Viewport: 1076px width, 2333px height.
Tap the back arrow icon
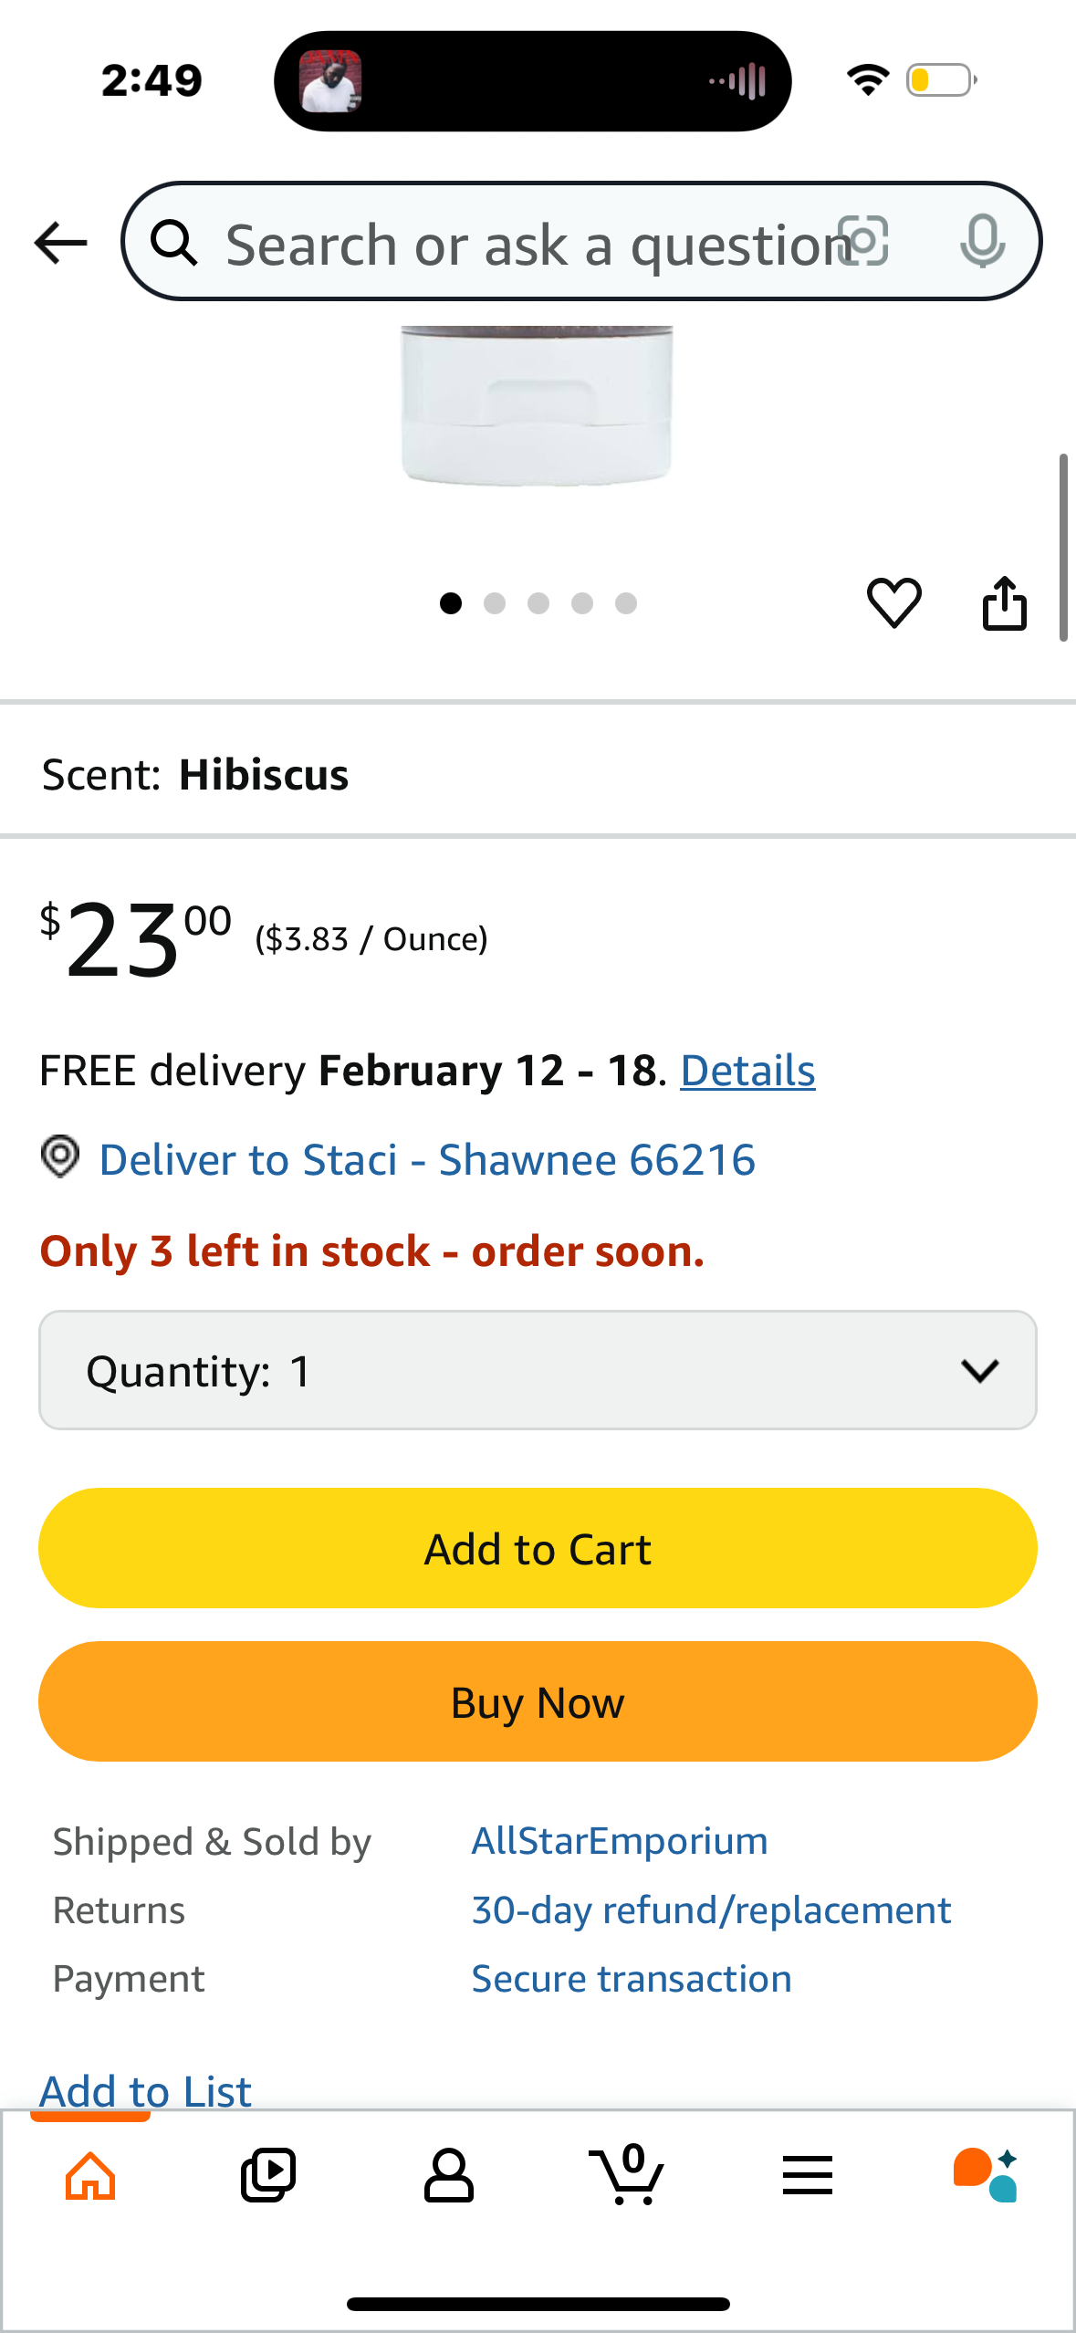(60, 243)
